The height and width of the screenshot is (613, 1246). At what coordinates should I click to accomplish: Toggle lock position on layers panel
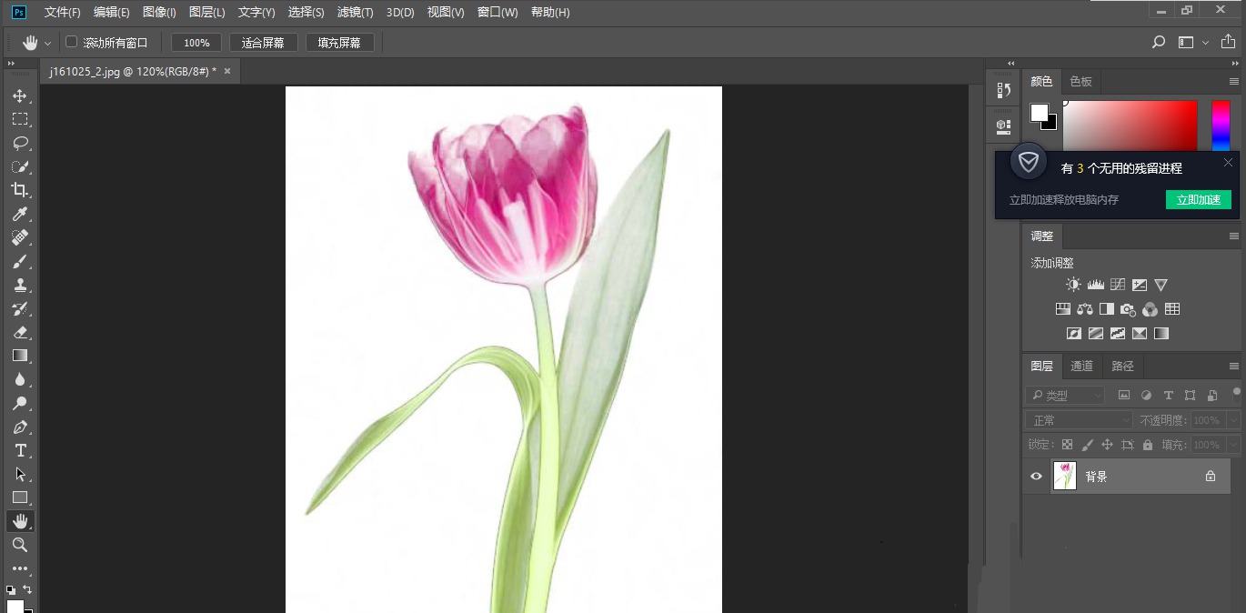pyautogui.click(x=1108, y=444)
